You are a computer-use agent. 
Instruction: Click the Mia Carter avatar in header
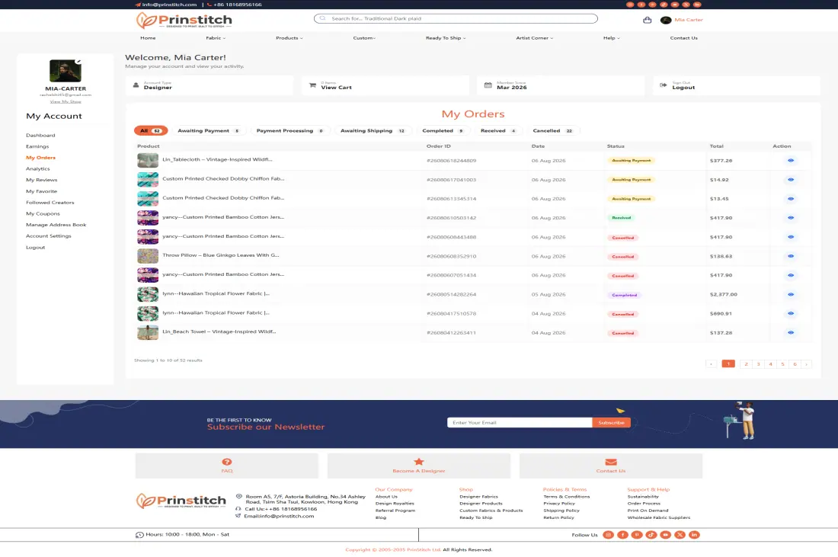(665, 20)
